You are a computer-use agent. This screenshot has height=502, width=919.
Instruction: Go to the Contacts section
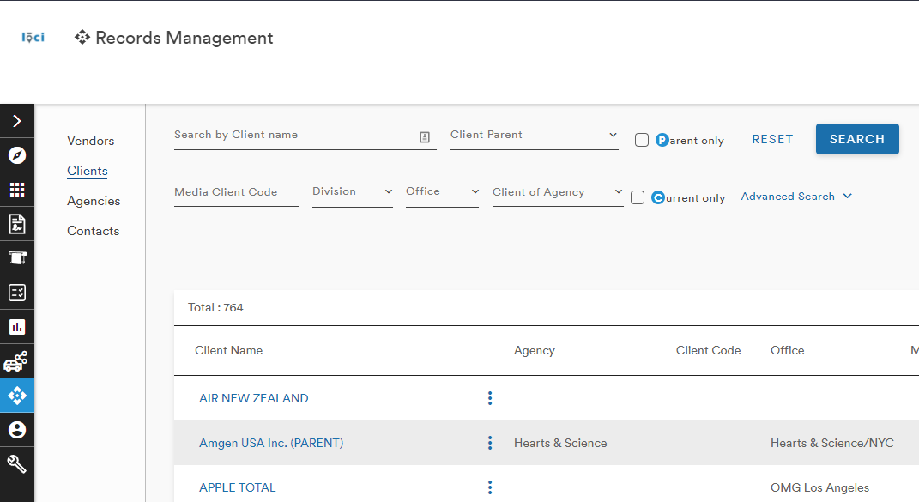coord(94,231)
